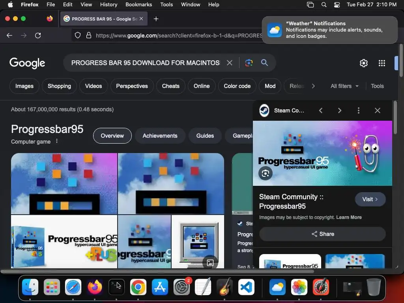The image size is (404, 303).
Task: Switch to the Guides tab
Action: point(205,136)
